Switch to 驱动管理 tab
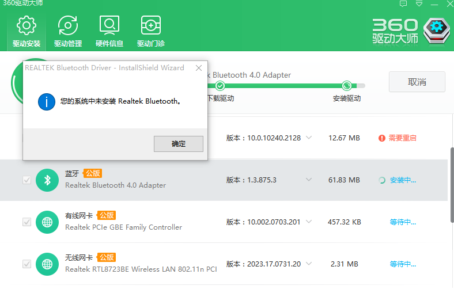The width and height of the screenshot is (454, 293). tap(68, 32)
